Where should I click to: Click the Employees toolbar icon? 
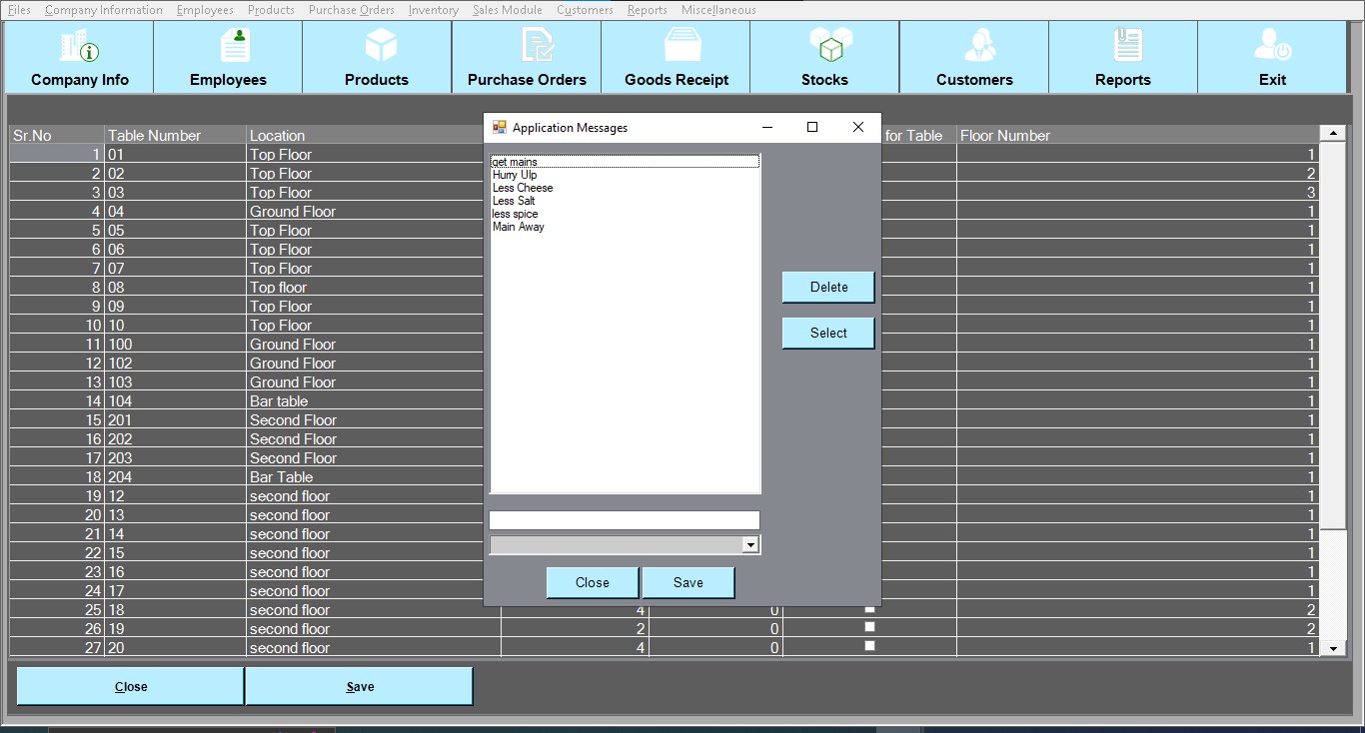[235, 46]
